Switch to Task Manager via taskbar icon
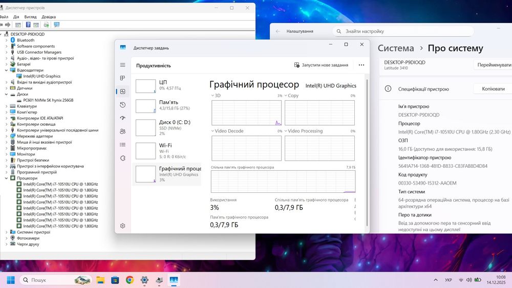 [174, 280]
